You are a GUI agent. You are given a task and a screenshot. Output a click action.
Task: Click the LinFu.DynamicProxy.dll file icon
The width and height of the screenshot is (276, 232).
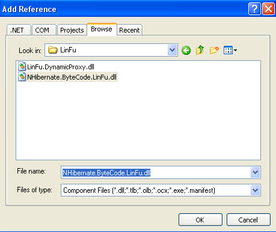click(22, 66)
